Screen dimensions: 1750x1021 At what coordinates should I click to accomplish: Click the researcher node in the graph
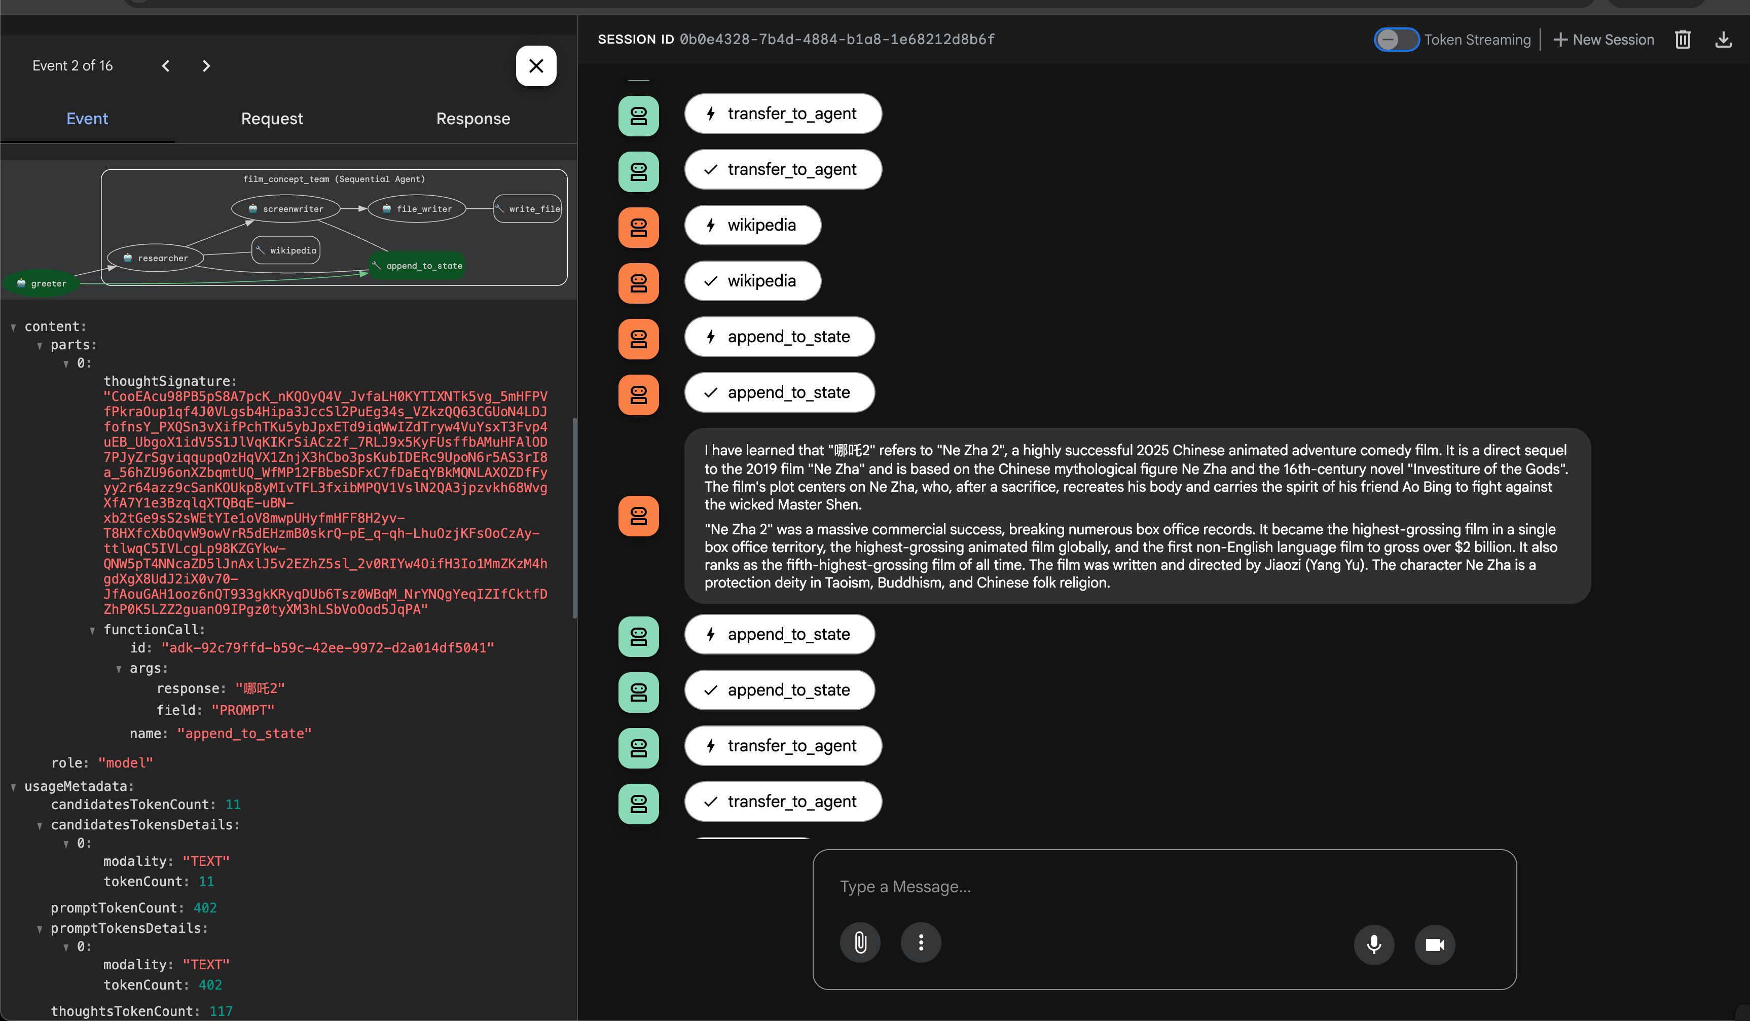click(156, 258)
